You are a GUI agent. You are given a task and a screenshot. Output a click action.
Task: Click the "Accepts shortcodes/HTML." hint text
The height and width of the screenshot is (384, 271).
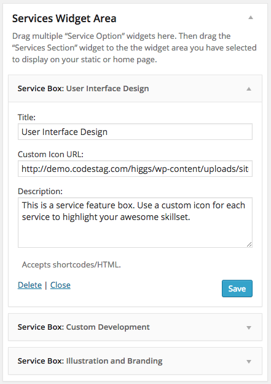pos(71,265)
